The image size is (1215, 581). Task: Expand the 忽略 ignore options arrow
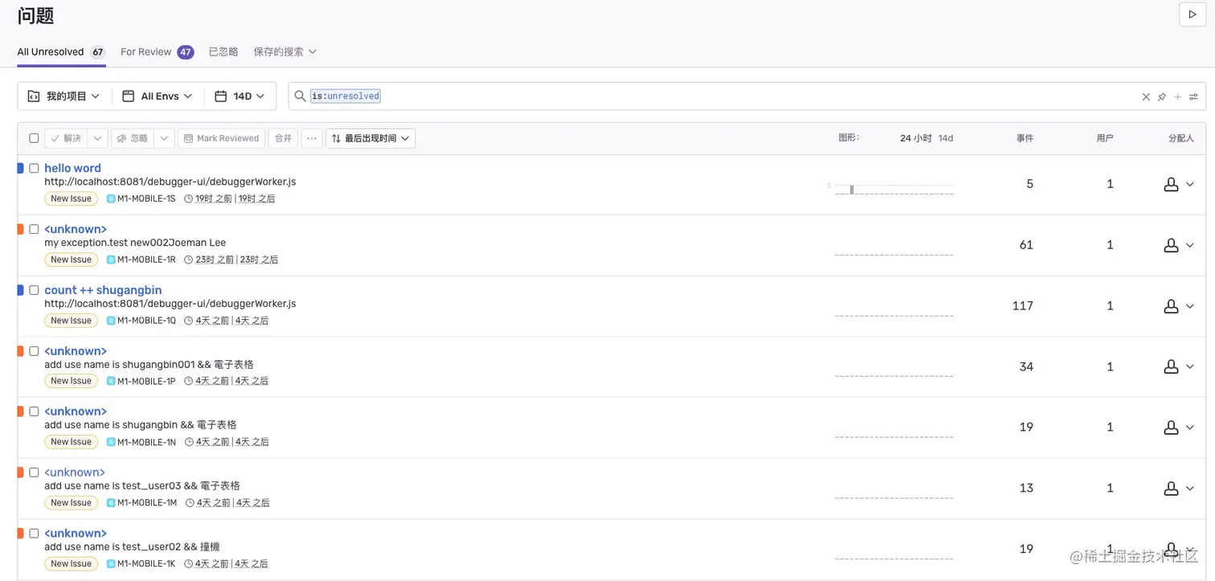[164, 138]
